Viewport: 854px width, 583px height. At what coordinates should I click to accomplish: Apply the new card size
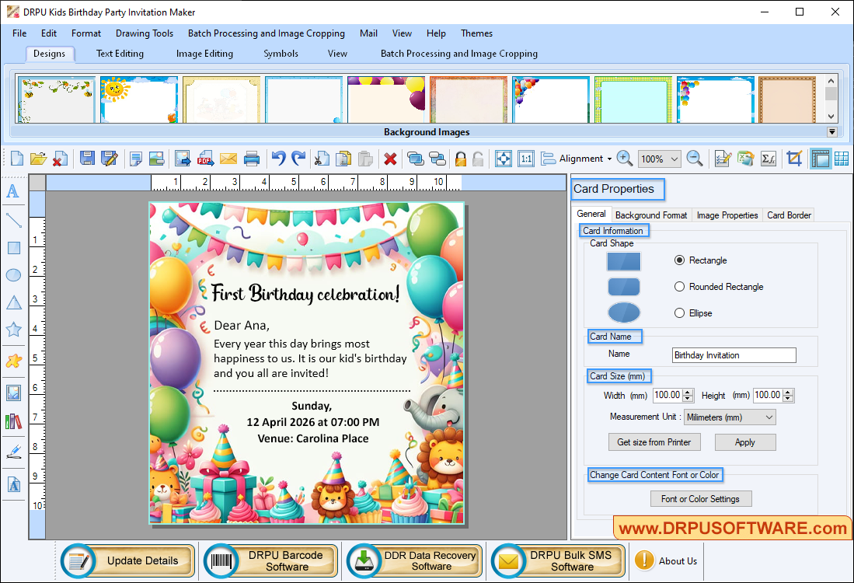tap(744, 442)
